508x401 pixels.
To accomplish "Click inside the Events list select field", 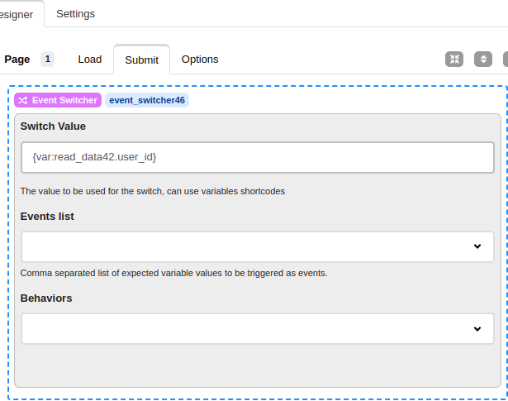I will pyautogui.click(x=248, y=247).
